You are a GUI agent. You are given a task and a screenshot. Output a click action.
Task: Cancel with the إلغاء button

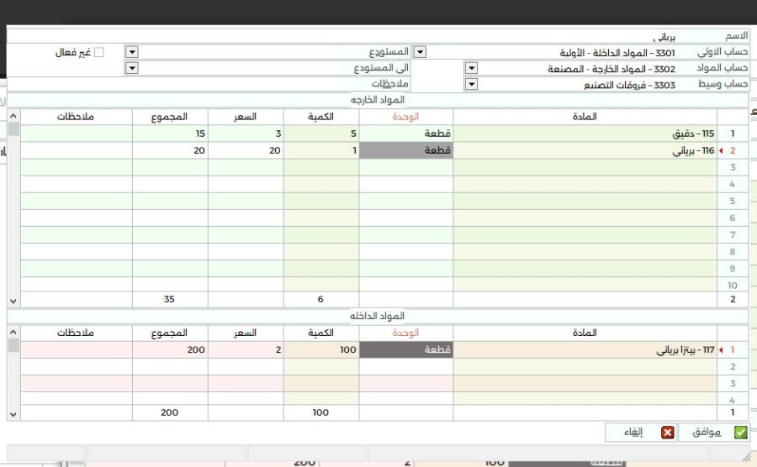tap(641, 433)
